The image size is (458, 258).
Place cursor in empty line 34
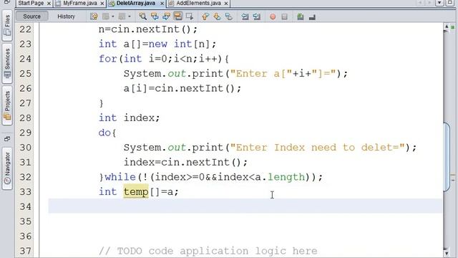point(245,206)
